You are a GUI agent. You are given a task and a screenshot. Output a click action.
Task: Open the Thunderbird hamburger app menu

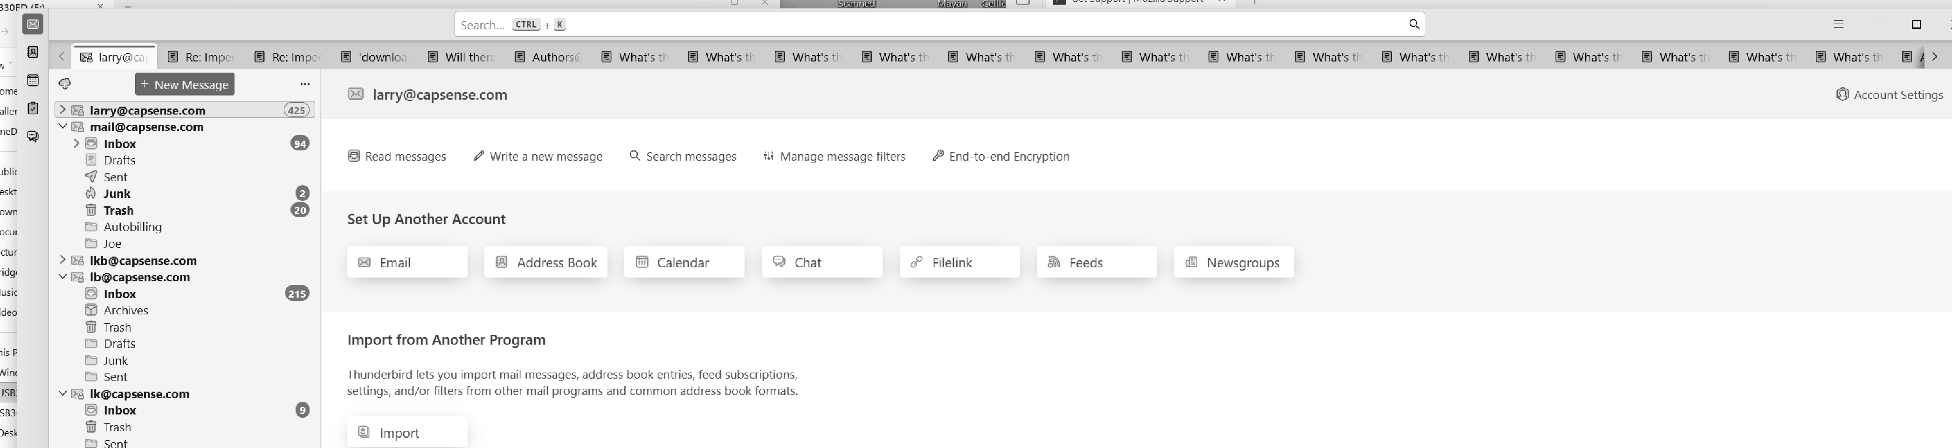1838,24
